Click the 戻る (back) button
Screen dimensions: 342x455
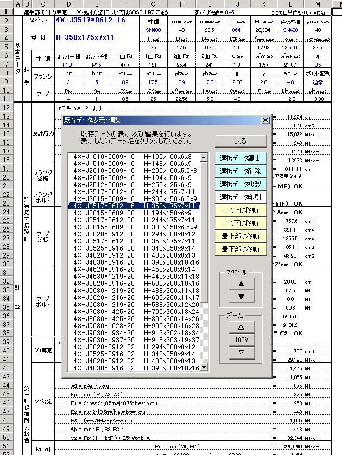pyautogui.click(x=240, y=141)
